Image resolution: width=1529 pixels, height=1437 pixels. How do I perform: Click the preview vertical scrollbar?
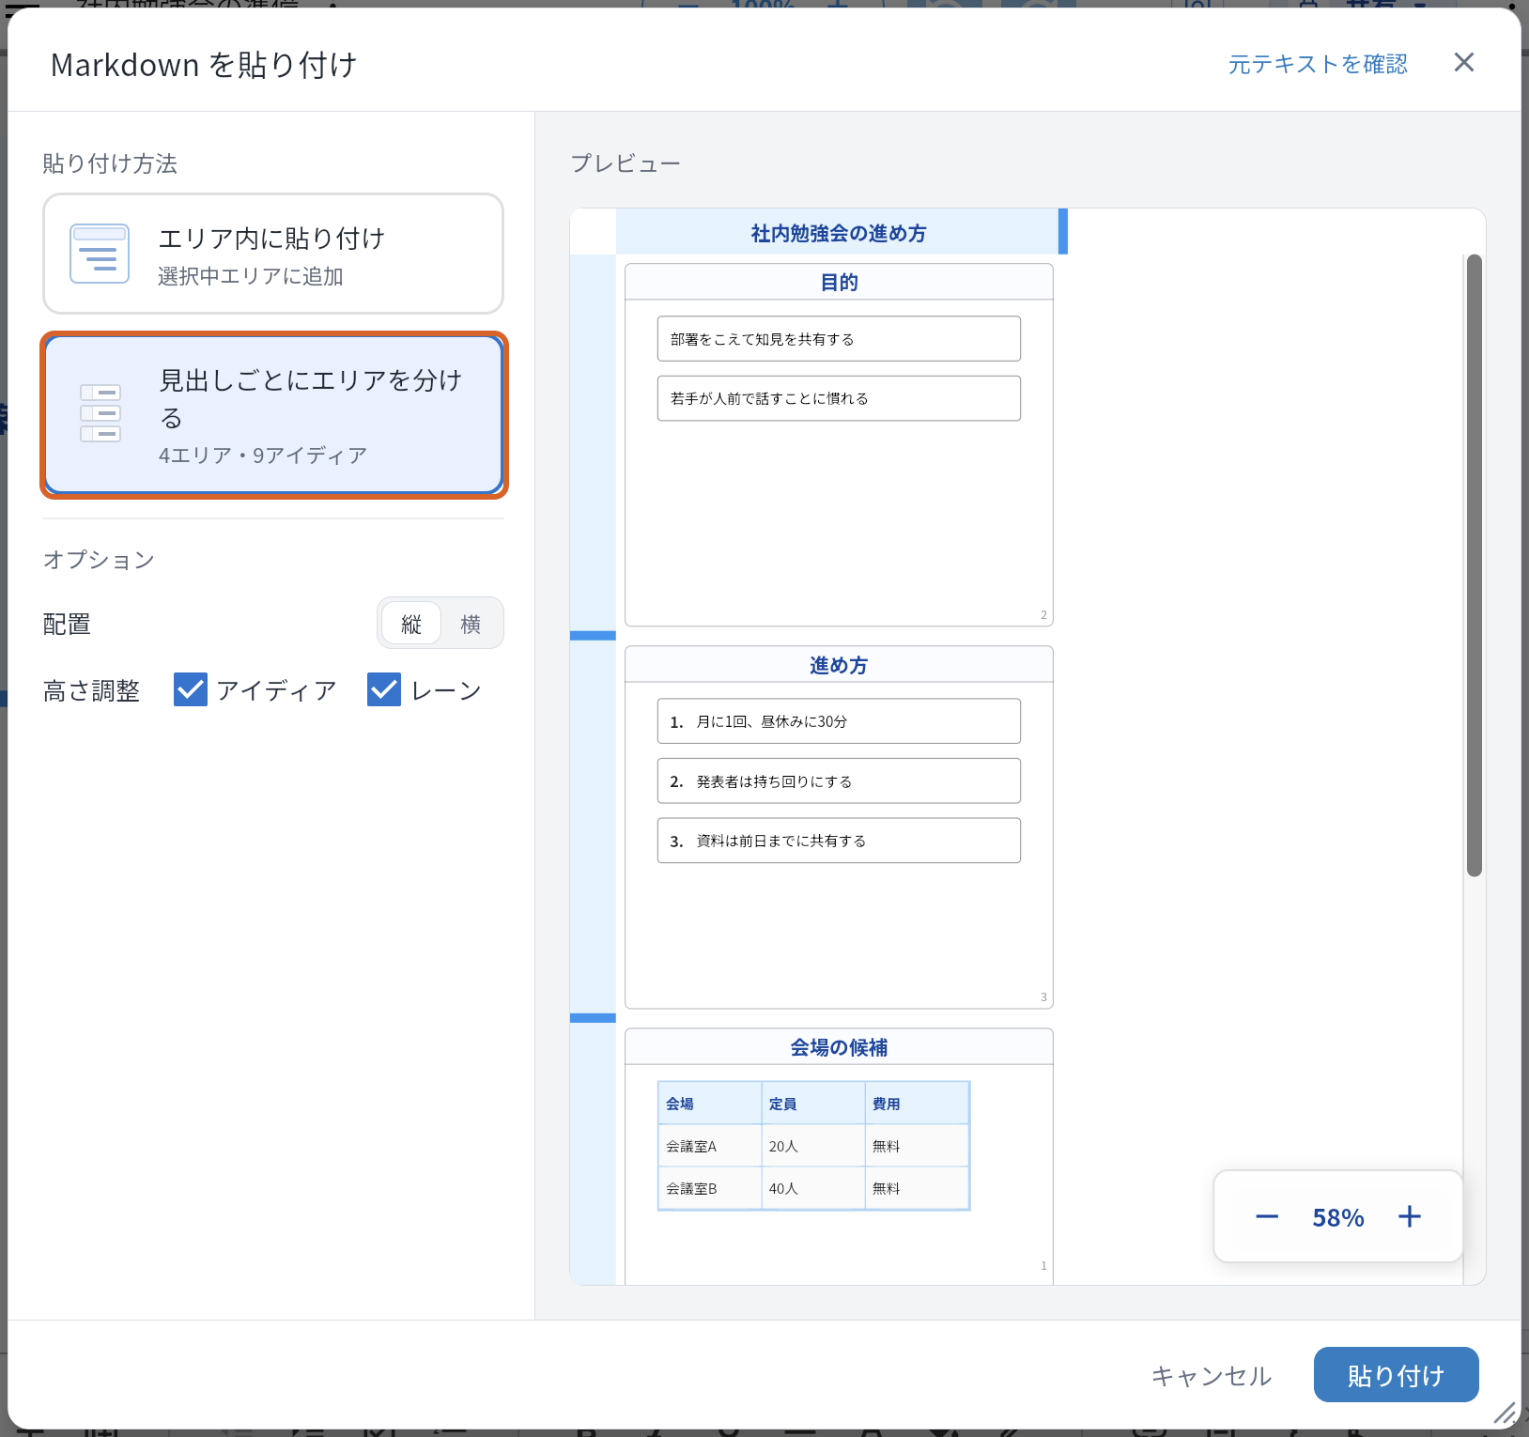coord(1475,565)
